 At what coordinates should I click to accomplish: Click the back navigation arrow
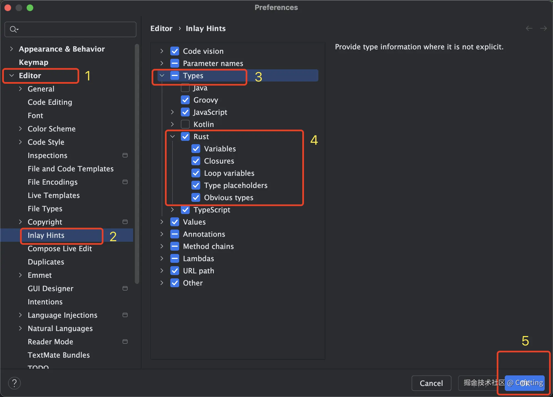(x=529, y=28)
